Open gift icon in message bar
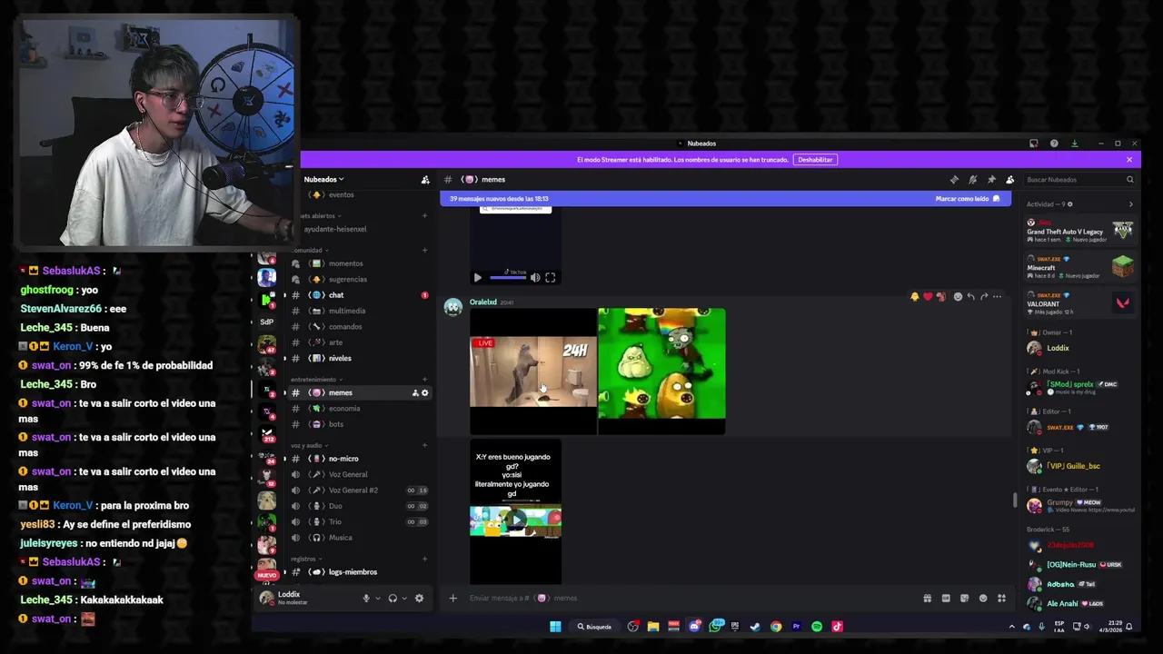Viewport: 1163px width, 654px height. (x=927, y=599)
